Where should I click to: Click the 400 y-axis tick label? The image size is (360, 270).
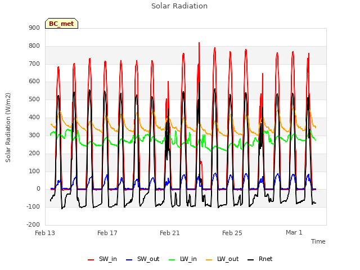pos(34,117)
